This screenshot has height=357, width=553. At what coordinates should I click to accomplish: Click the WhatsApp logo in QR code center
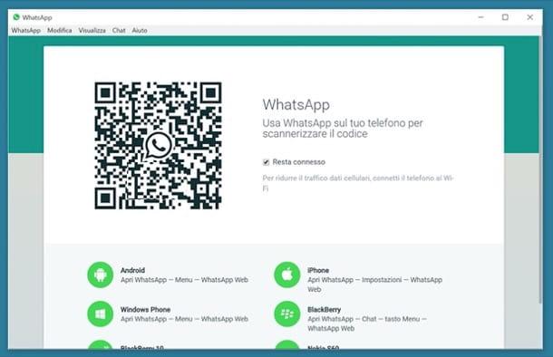[x=158, y=145]
